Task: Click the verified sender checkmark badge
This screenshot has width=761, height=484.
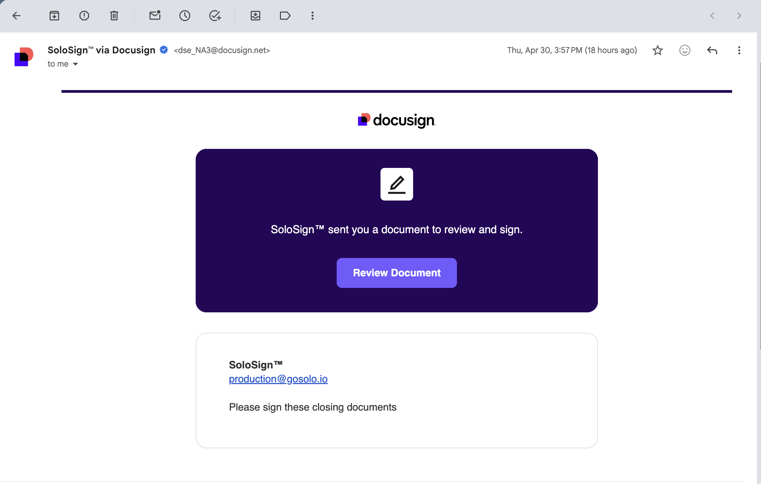Action: 164,50
